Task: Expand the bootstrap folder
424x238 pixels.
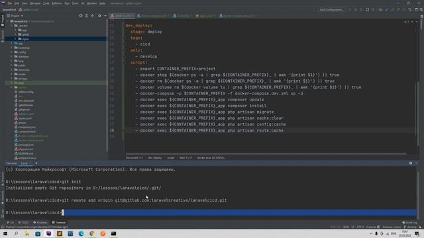Action: click(x=12, y=48)
